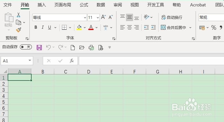
Task: Select Align Left icon
Action: pyautogui.click(x=123, y=27)
